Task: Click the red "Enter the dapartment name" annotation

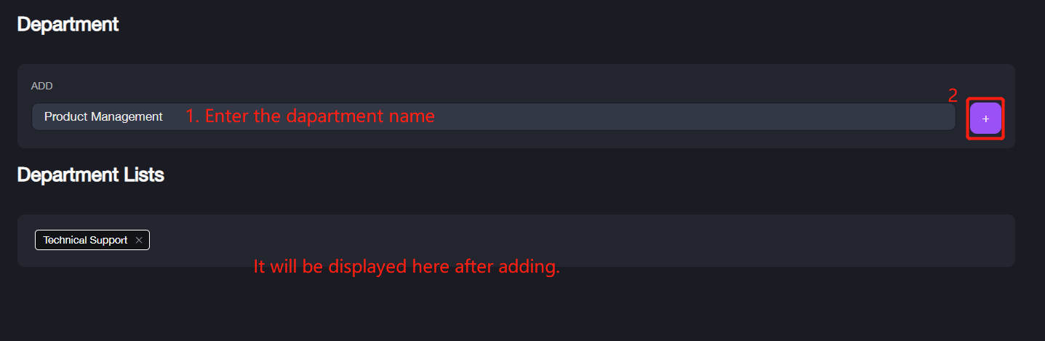Action: tap(310, 116)
